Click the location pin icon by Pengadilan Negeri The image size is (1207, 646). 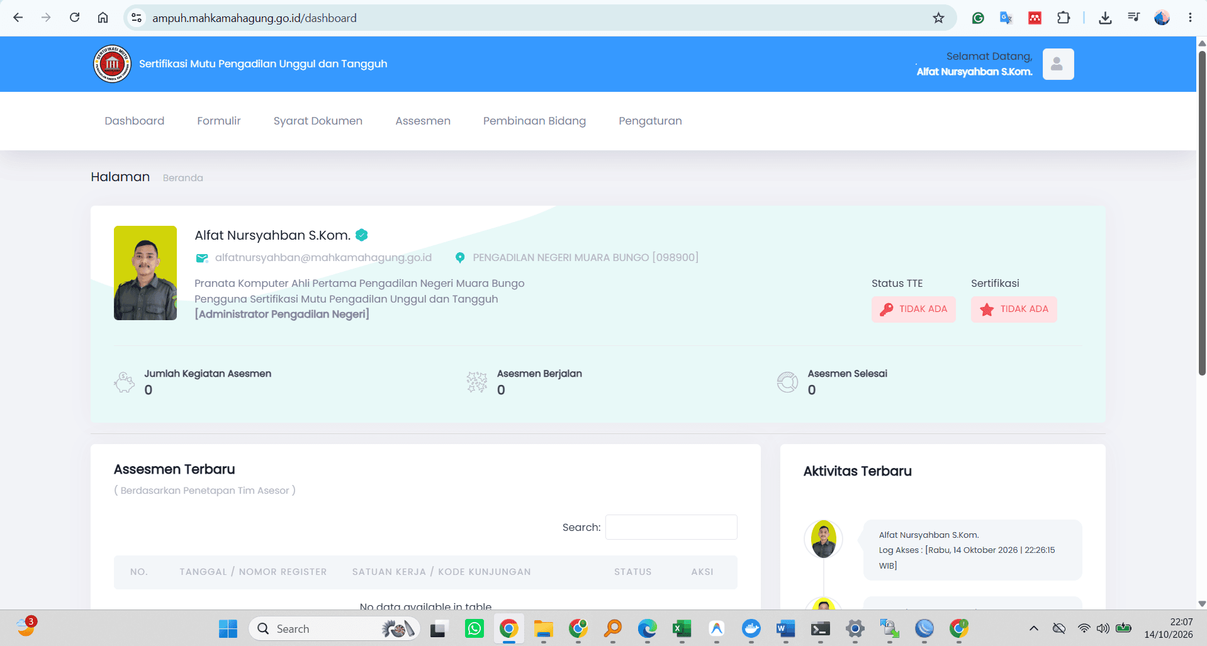pos(460,258)
